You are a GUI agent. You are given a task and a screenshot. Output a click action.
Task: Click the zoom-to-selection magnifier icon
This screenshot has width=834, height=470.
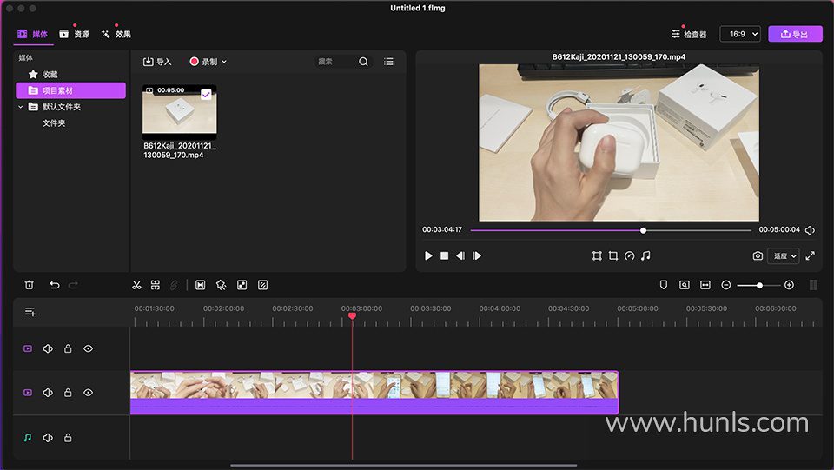coord(685,285)
